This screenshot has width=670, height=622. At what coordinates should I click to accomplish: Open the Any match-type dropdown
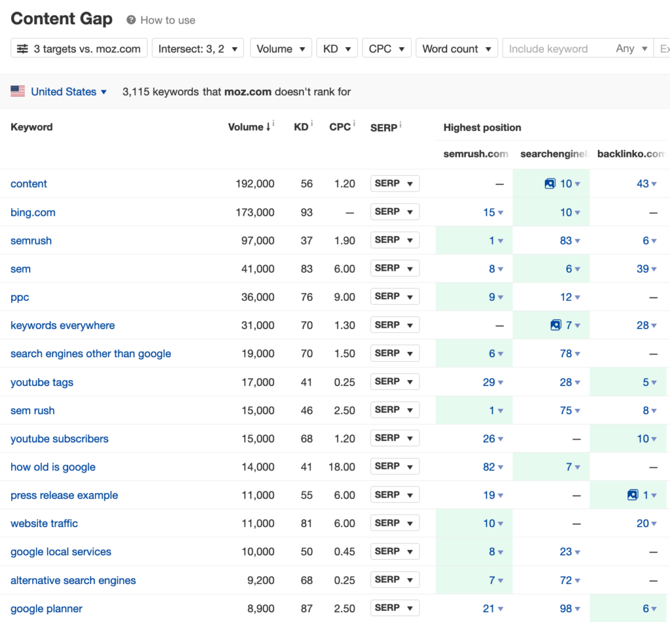pyautogui.click(x=631, y=48)
